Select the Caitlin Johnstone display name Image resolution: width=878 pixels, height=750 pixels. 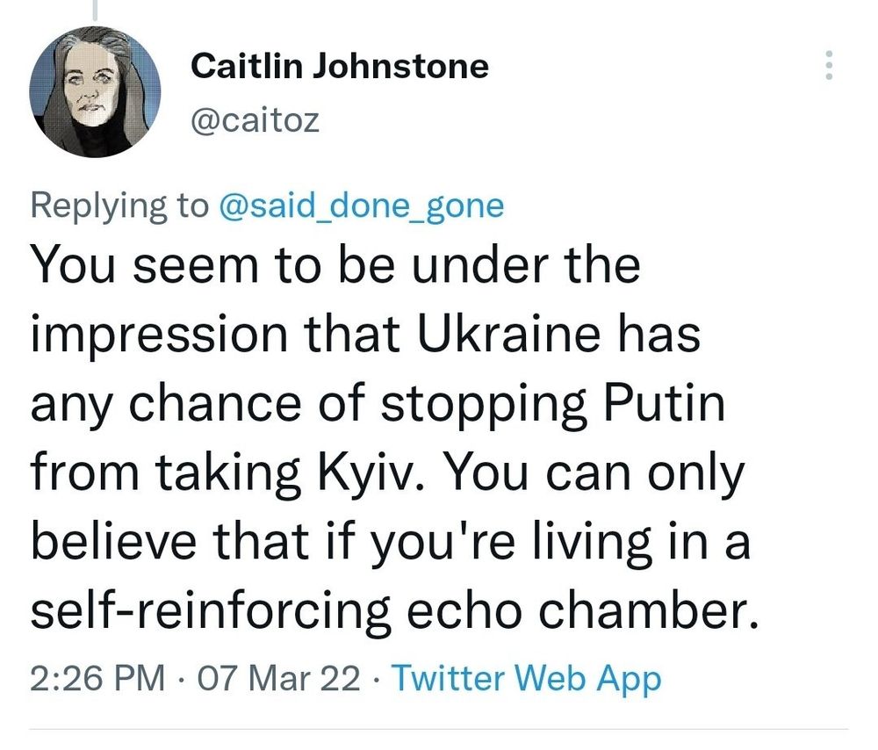341,66
